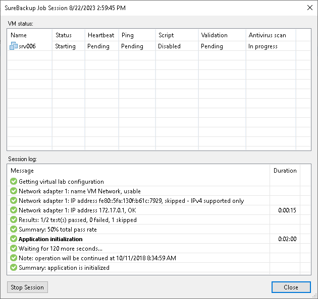Click the check icon beside Note operation will be continued
The height and width of the screenshot is (299, 318).
click(x=14, y=258)
